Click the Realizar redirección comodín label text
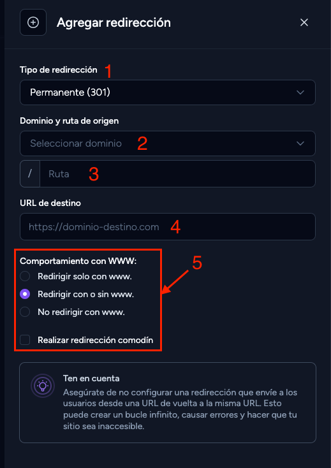331x468 pixels. (x=95, y=340)
